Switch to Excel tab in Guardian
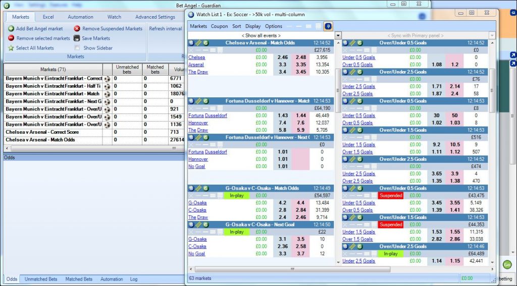The width and height of the screenshot is (517, 286). [48, 17]
